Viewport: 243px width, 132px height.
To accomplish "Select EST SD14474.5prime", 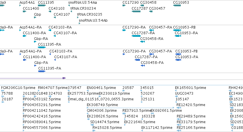I will pyautogui.click(x=105, y=122).
